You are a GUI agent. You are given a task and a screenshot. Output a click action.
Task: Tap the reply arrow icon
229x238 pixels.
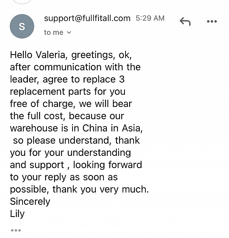tap(185, 21)
